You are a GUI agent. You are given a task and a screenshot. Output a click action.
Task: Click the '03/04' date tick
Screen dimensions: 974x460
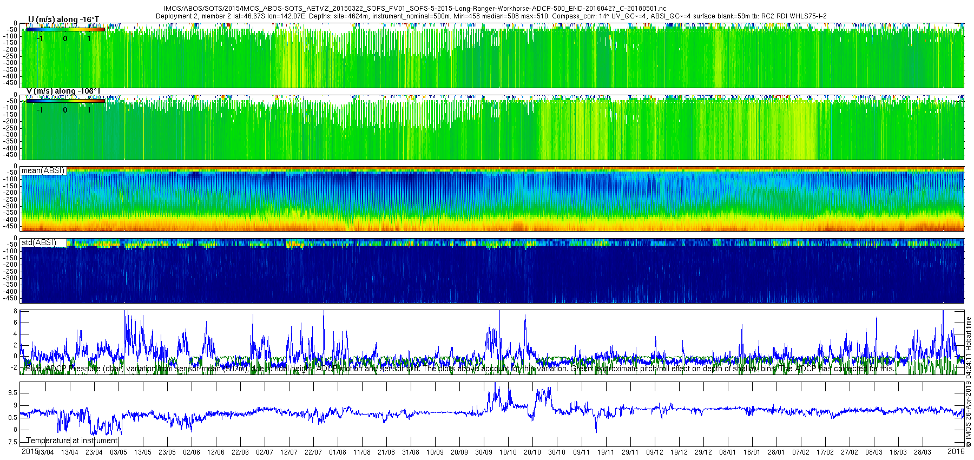coord(45,452)
